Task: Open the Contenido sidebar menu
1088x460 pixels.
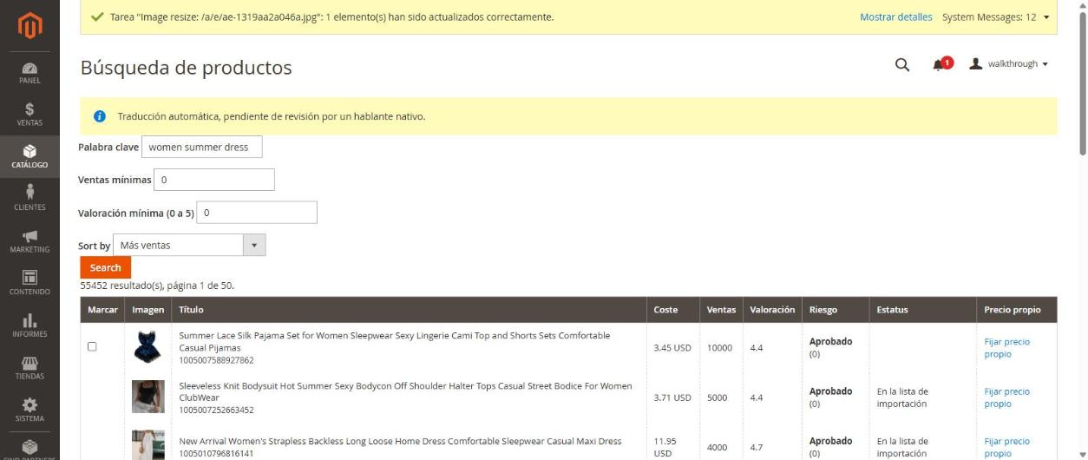Action: 29,283
